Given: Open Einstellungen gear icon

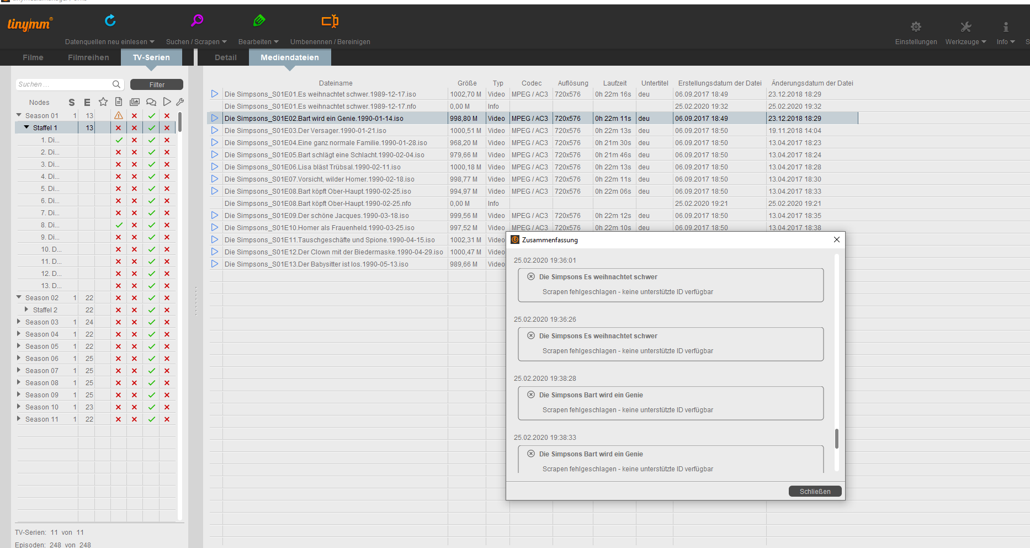Looking at the screenshot, I should 916,26.
